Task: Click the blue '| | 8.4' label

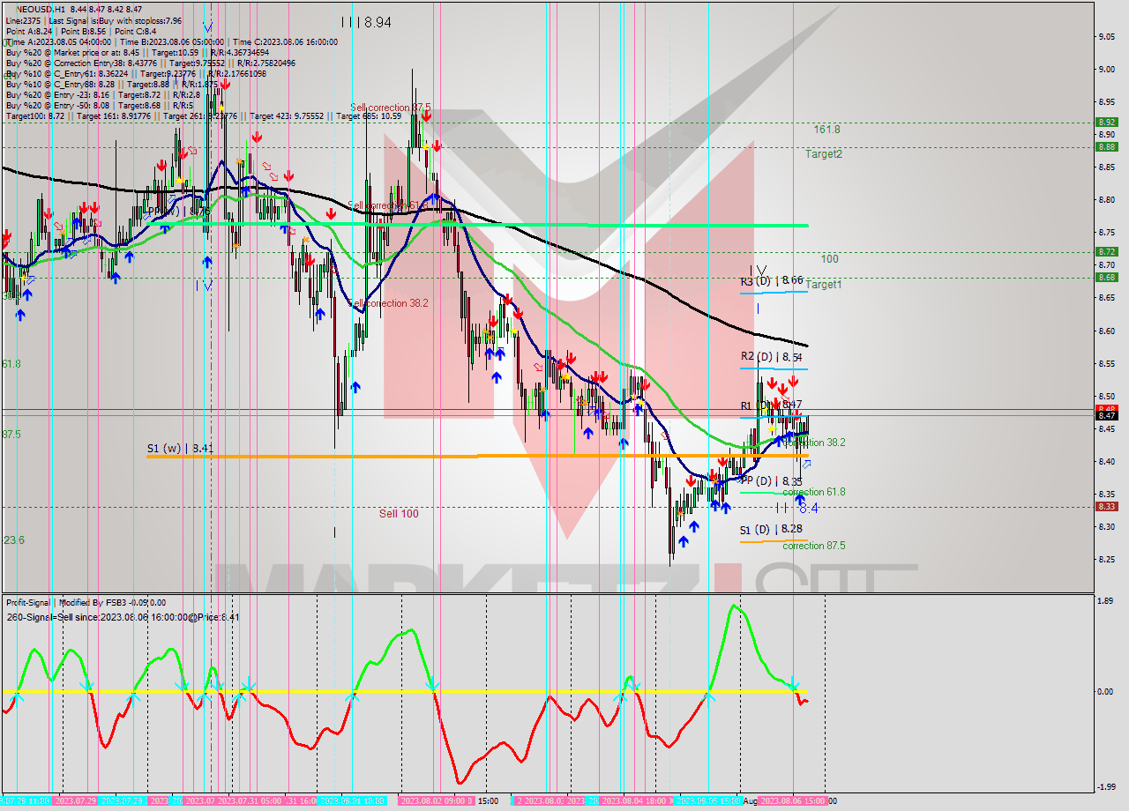Action: (x=796, y=509)
